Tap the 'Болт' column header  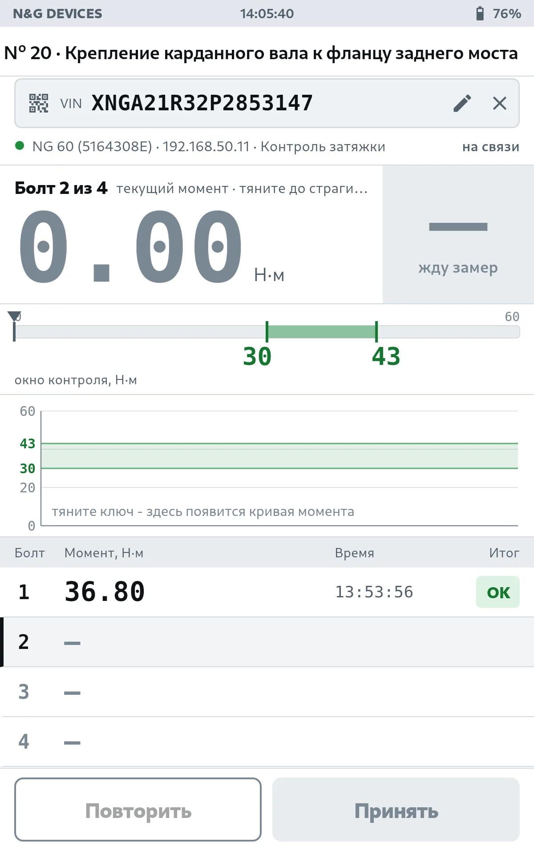pos(30,553)
